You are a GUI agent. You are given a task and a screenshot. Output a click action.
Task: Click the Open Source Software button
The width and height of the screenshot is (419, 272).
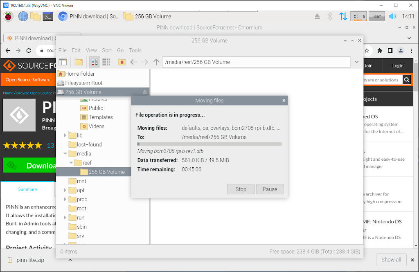point(28,80)
